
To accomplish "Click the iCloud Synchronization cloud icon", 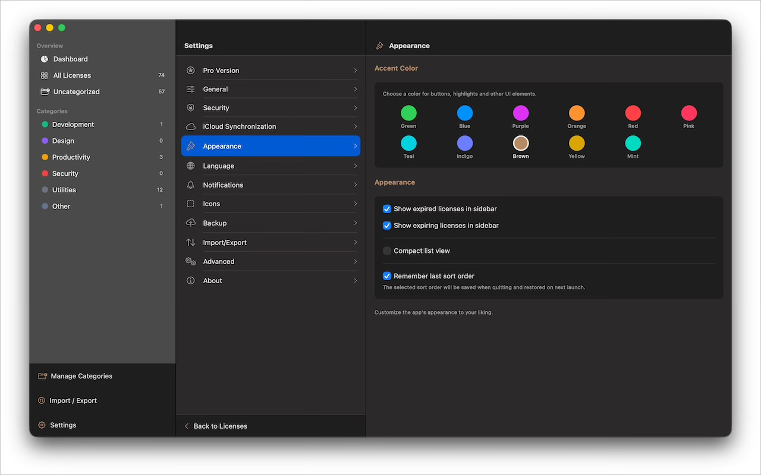I will (190, 126).
